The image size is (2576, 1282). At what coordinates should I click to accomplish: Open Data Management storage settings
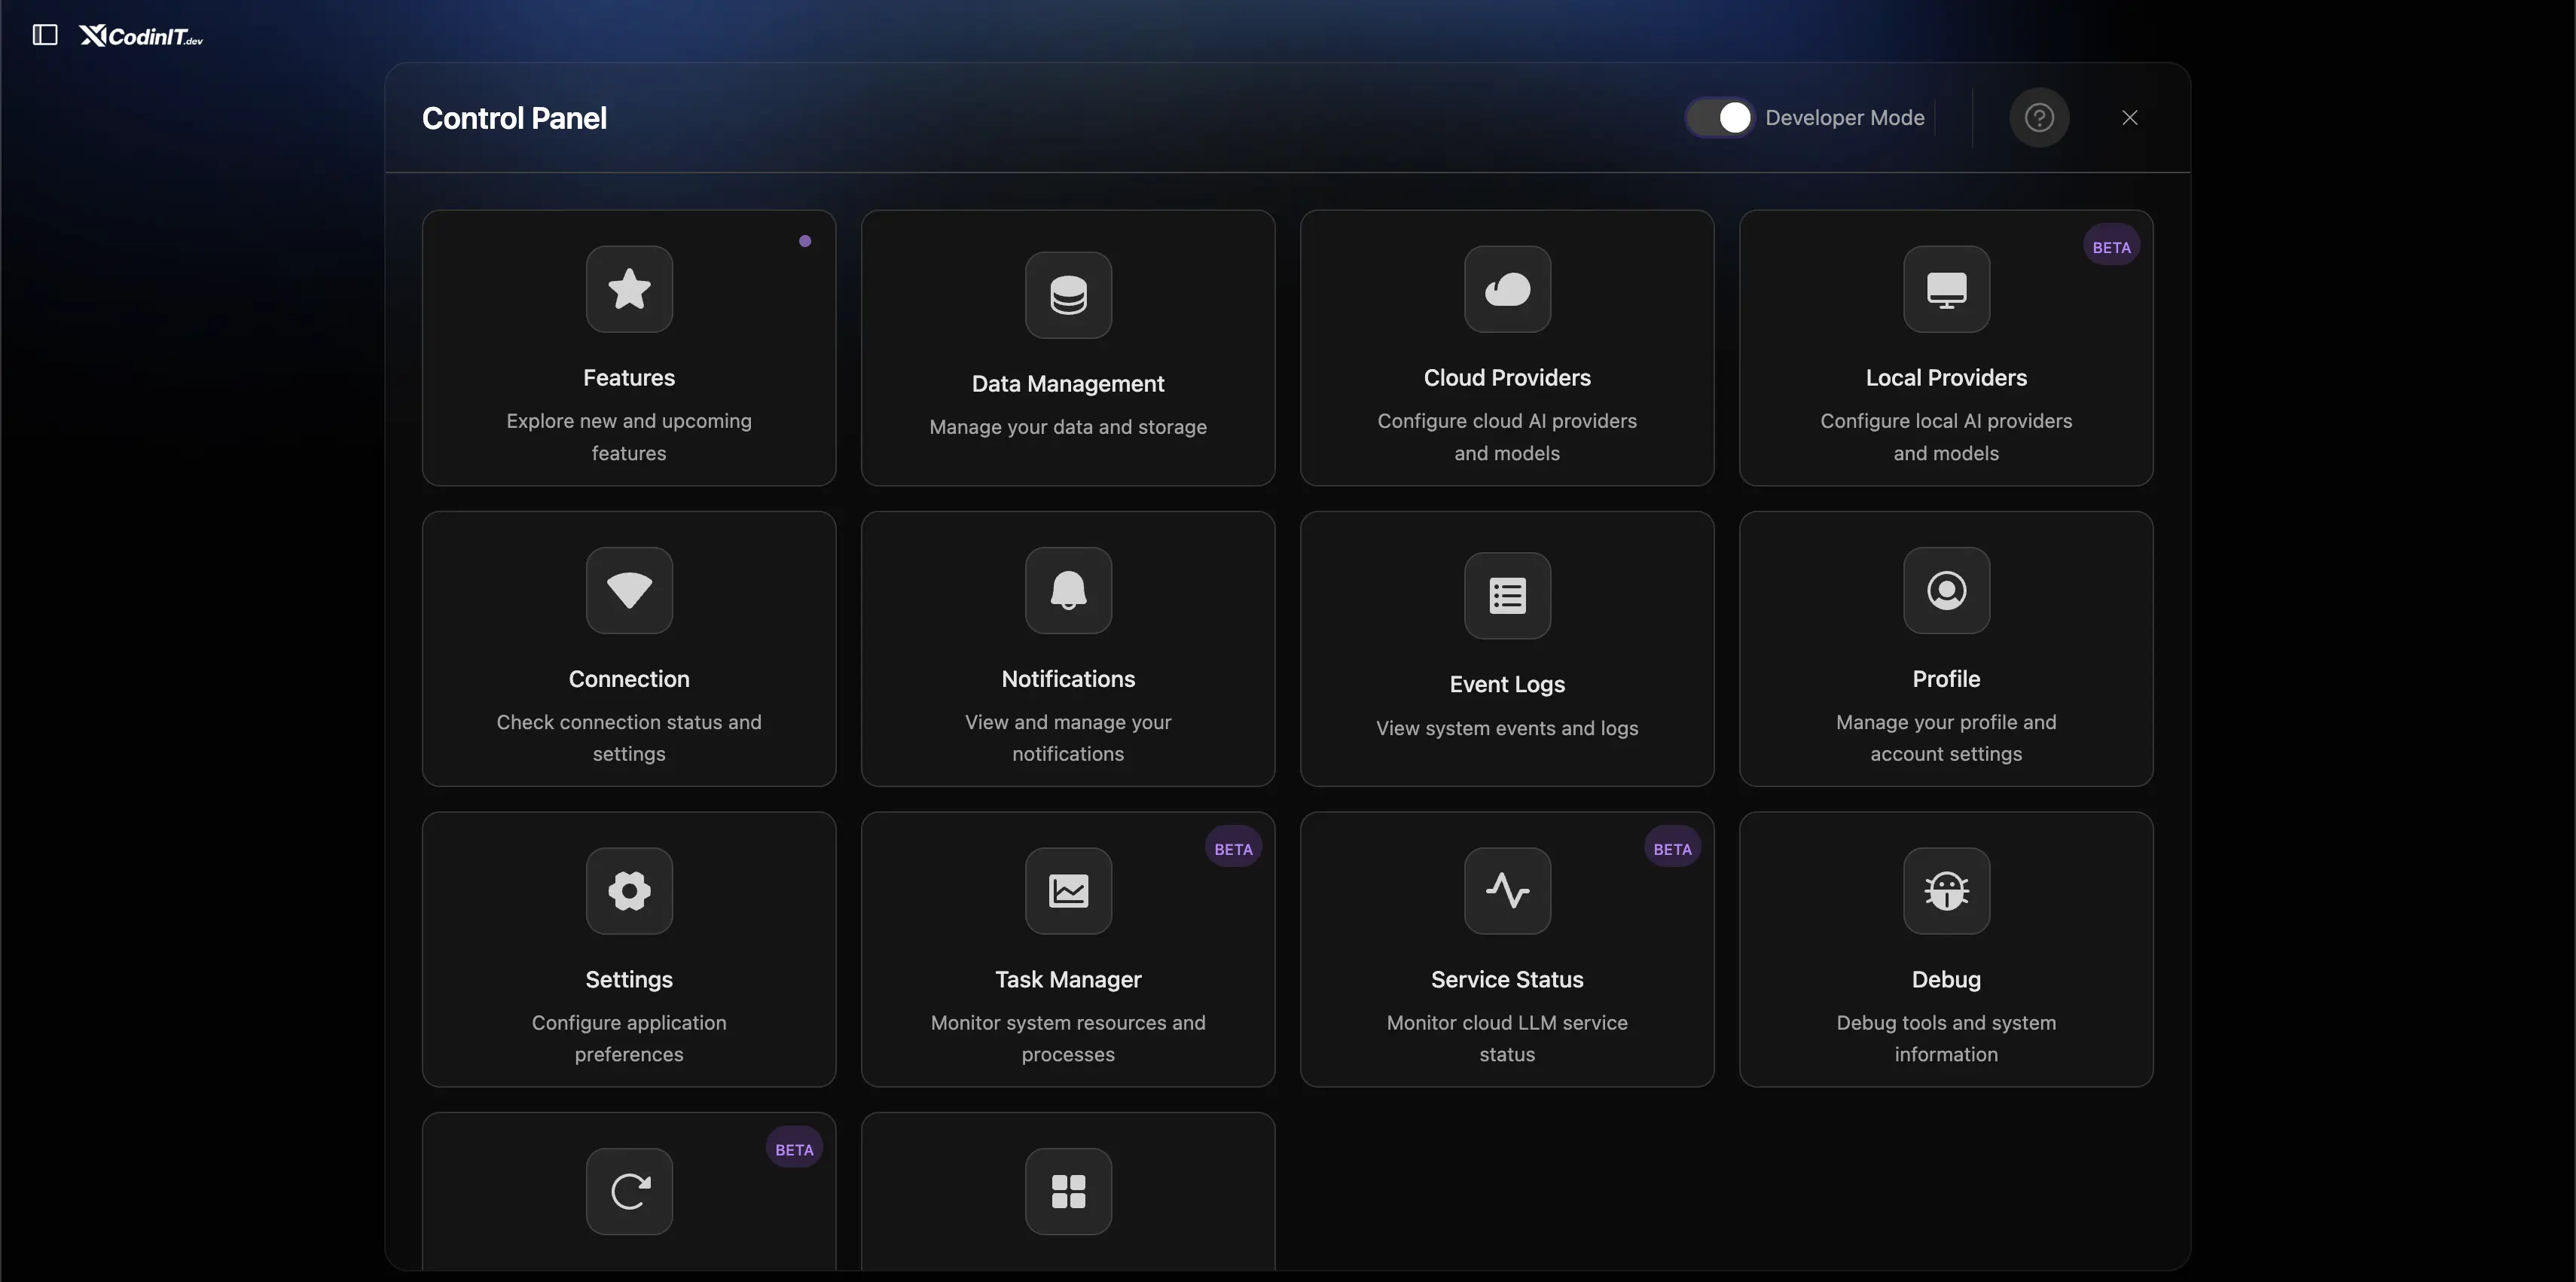point(1067,294)
